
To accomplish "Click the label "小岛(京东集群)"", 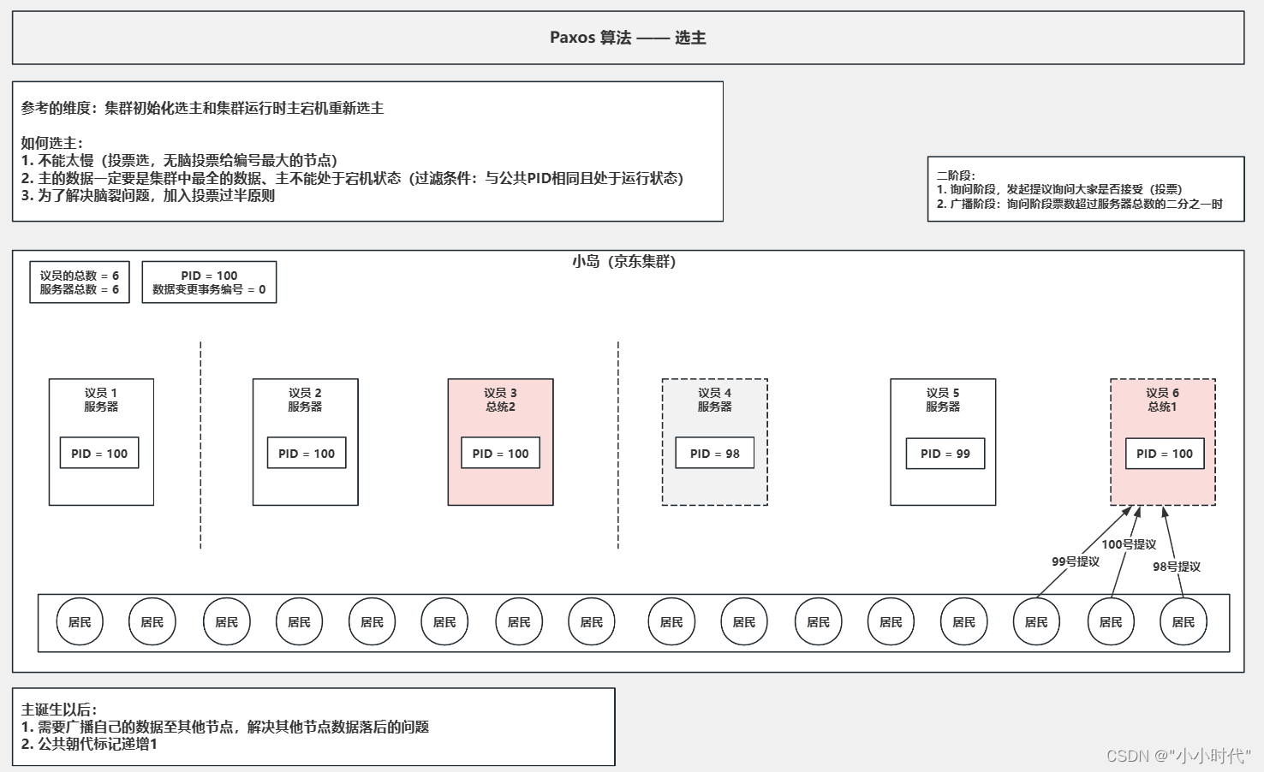I will pos(624,262).
